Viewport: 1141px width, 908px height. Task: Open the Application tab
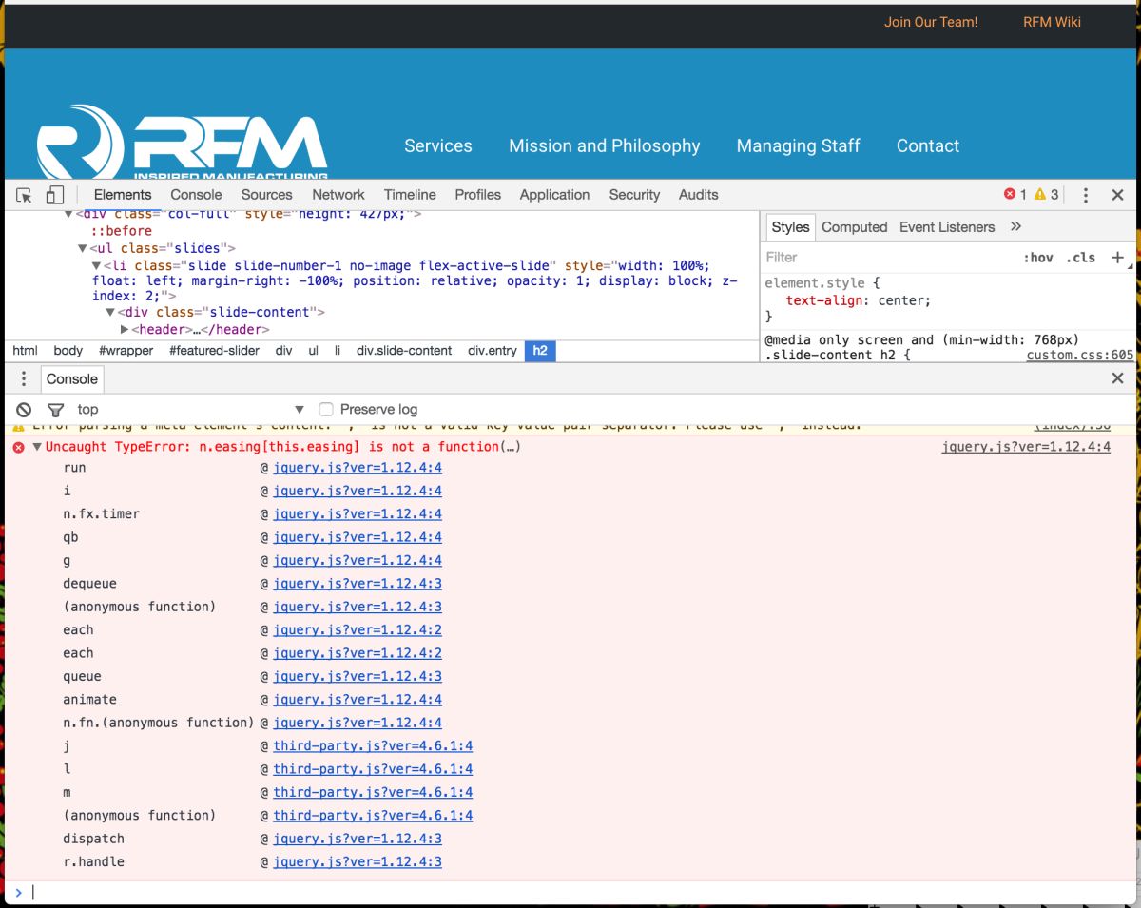click(554, 195)
